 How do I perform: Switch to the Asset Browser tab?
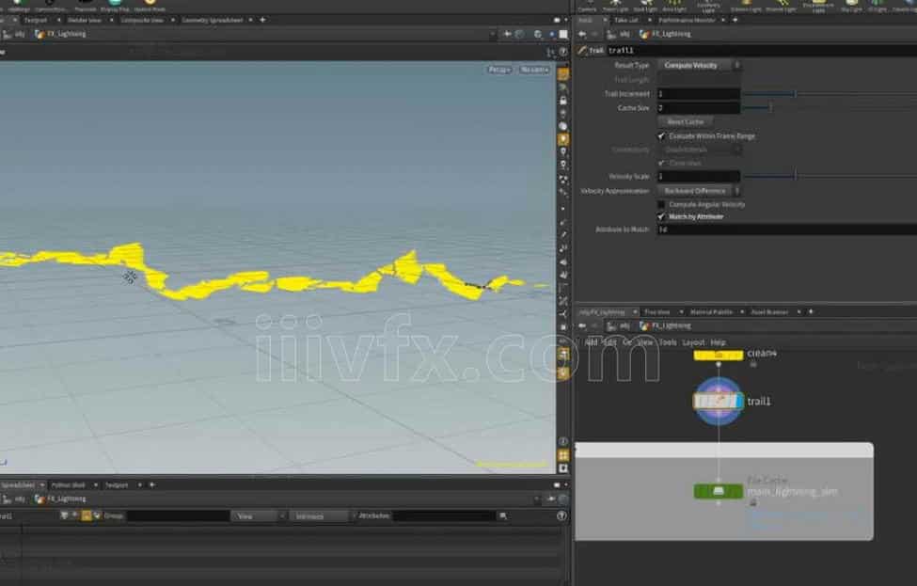click(x=769, y=311)
